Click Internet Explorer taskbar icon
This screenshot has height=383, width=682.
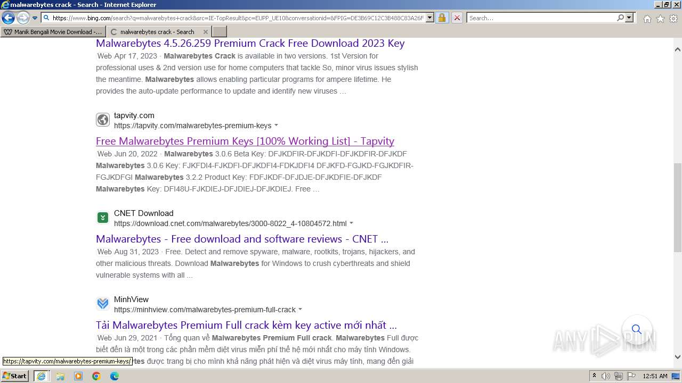pos(41,376)
